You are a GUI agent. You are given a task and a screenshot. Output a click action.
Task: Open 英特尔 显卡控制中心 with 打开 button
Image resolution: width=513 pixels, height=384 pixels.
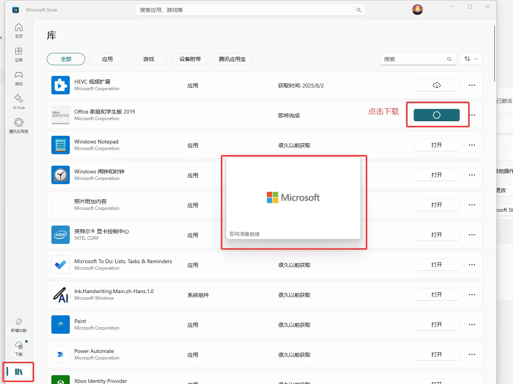coord(437,235)
